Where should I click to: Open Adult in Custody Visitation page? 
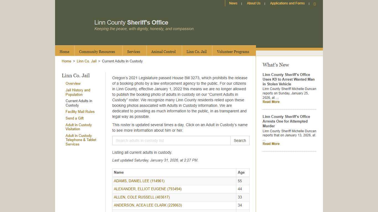click(79, 127)
